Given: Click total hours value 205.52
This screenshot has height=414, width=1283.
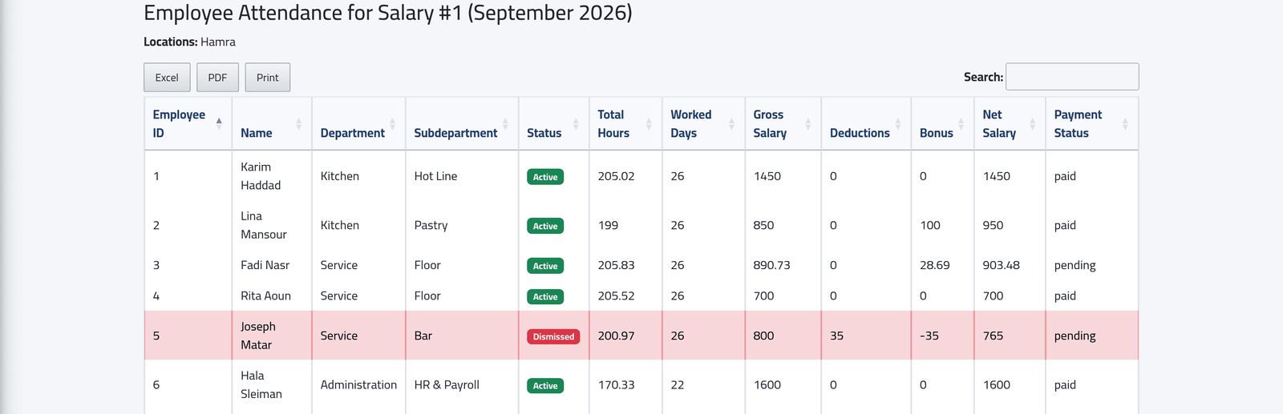Looking at the screenshot, I should 616,295.
